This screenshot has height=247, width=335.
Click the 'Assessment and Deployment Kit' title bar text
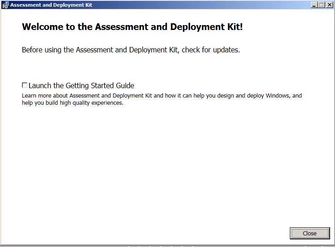pyautogui.click(x=51, y=5)
